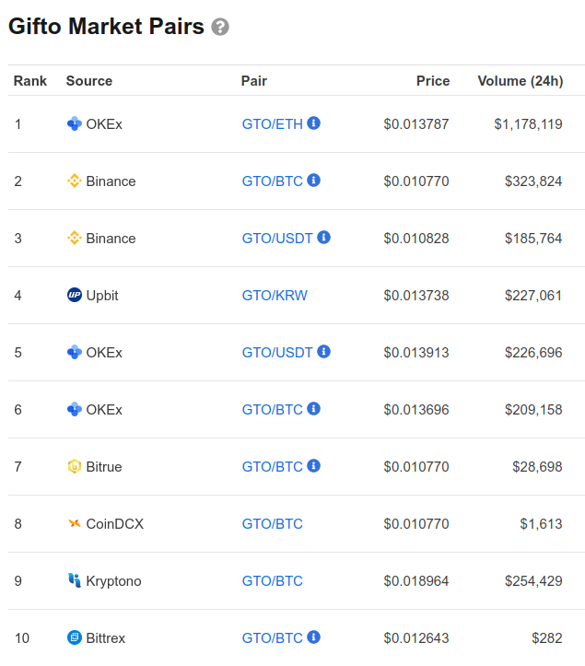This screenshot has height=666, width=585.
Task: Sort by the Price column header
Action: click(x=433, y=81)
